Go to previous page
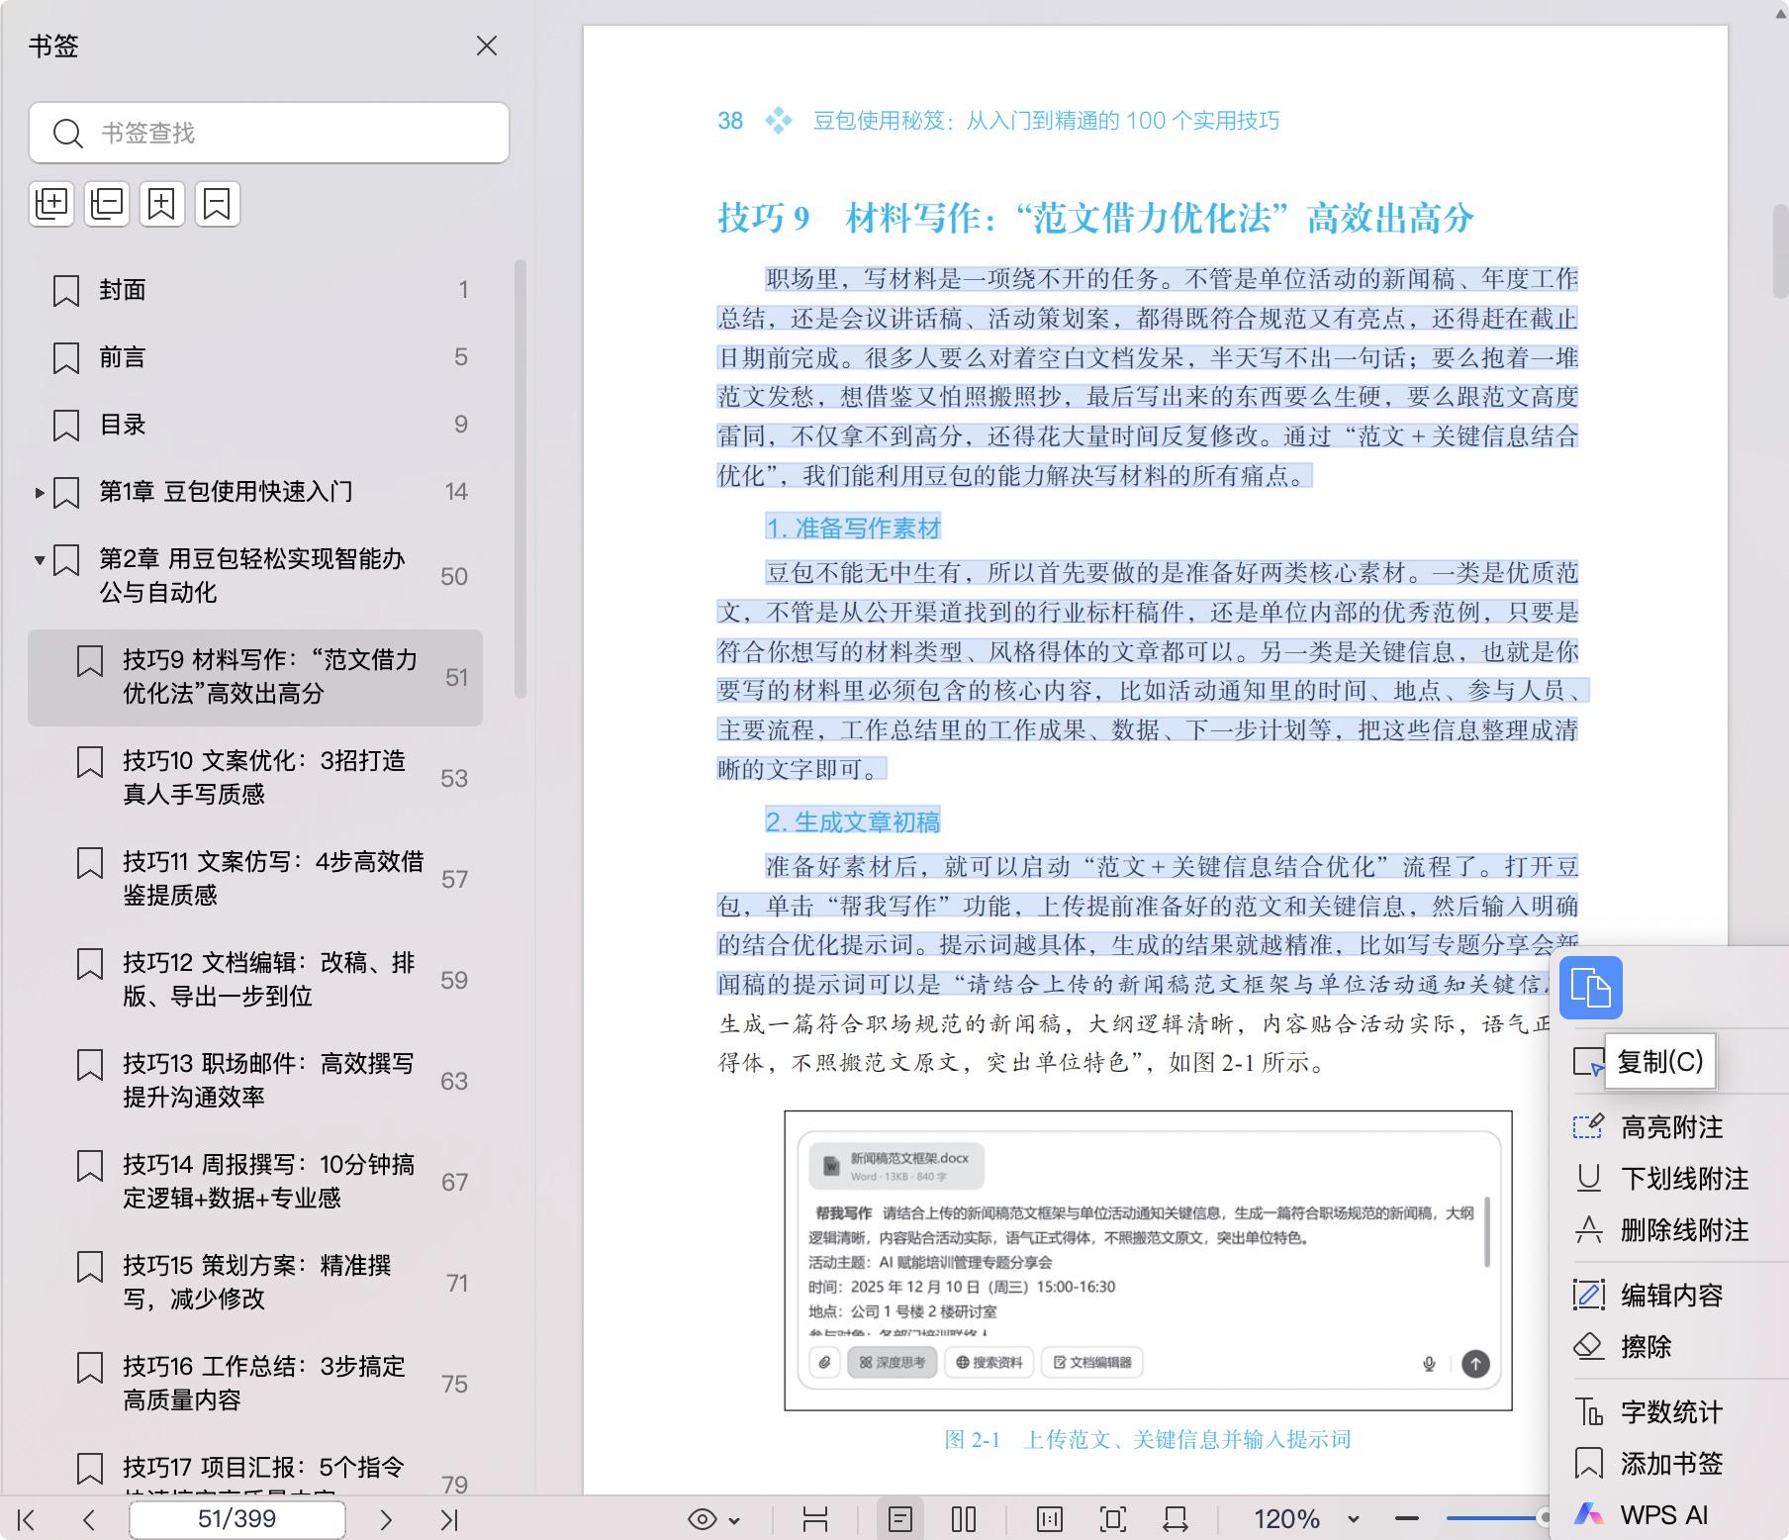1789x1540 pixels. point(89,1519)
